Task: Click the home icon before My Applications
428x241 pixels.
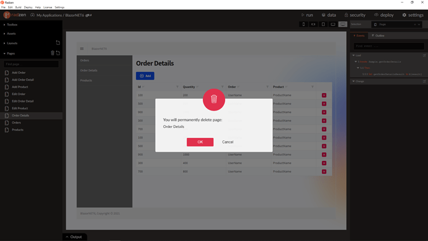Action: [32, 15]
